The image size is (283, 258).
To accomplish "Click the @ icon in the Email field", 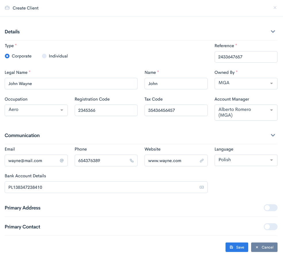I will coord(61,160).
